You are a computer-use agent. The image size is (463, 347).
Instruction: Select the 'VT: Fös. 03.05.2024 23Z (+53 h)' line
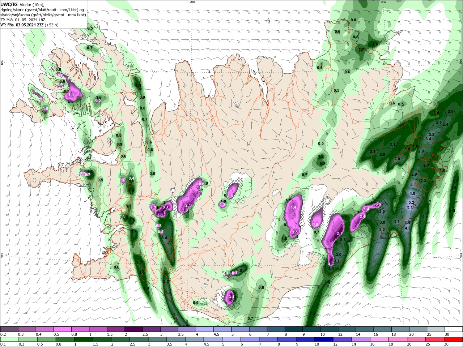pos(30,25)
